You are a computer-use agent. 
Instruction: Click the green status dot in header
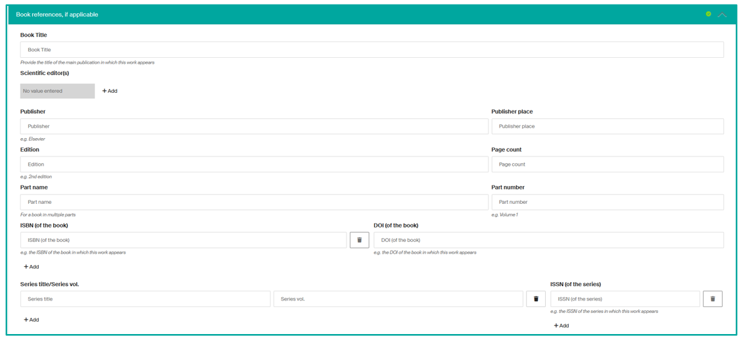[708, 14]
